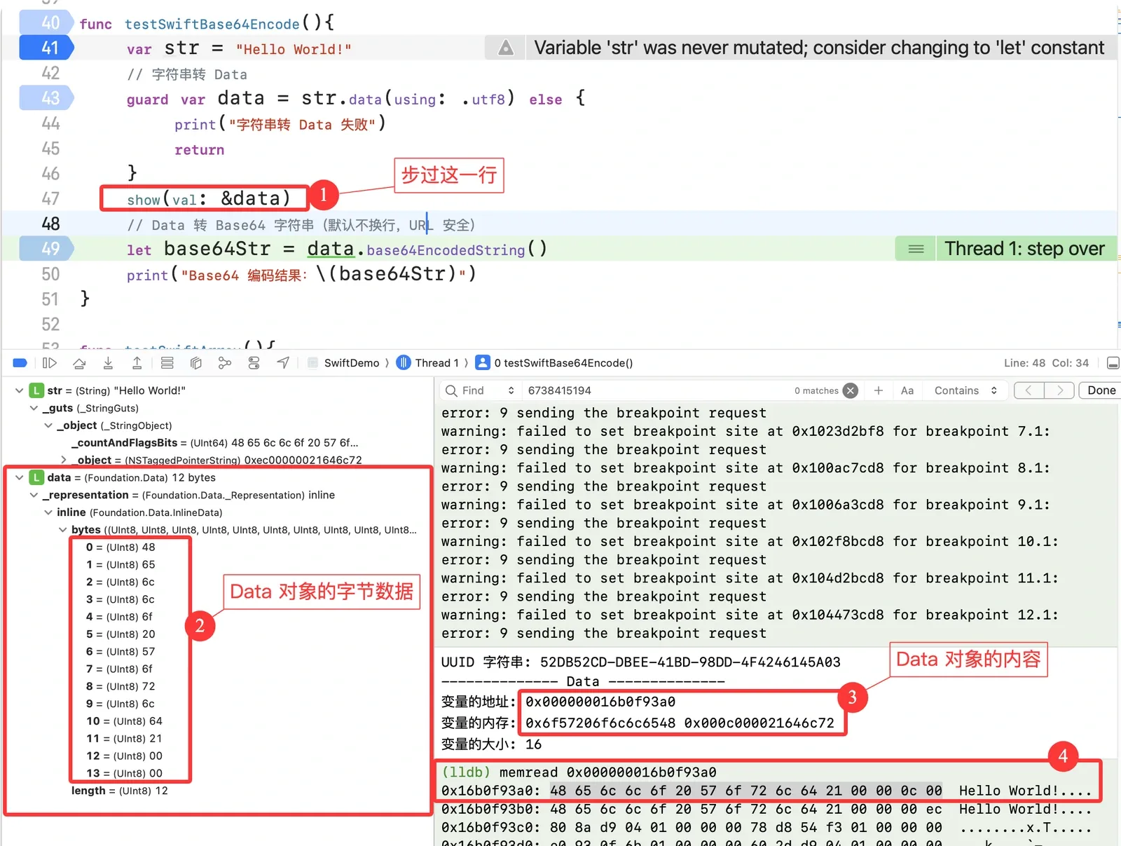Select the SwiftDemo process in the jump bar
Screen dimensions: 1121x846
coord(344,363)
